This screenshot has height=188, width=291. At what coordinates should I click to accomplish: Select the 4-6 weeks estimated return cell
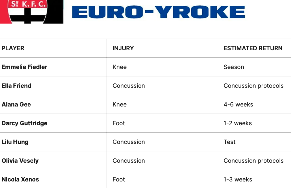pos(238,105)
